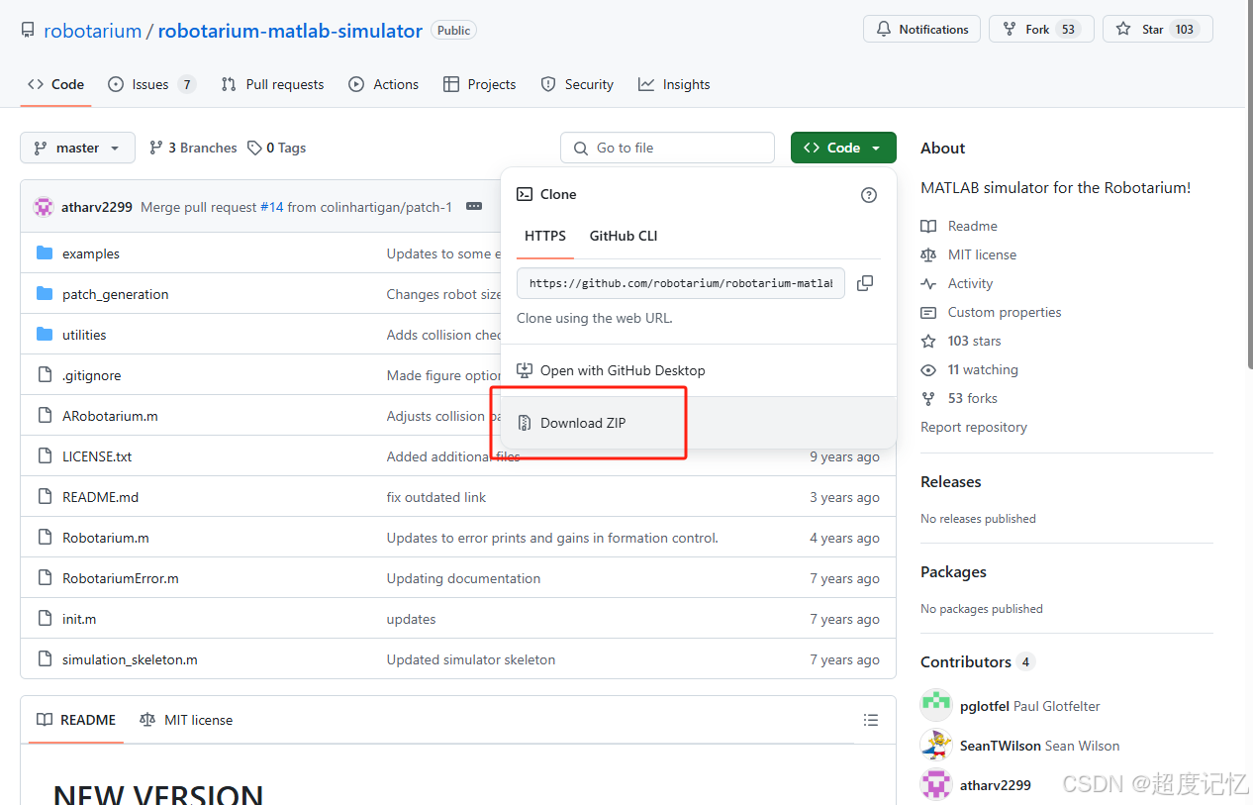The image size is (1253, 805).
Task: Open the Packages heading link
Action: pyautogui.click(x=953, y=571)
